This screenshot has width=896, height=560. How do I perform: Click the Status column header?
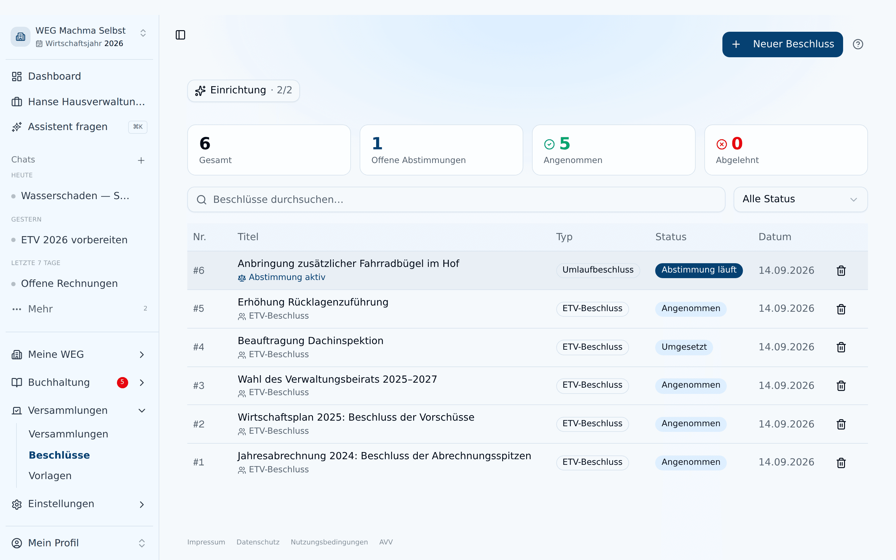tap(670, 237)
